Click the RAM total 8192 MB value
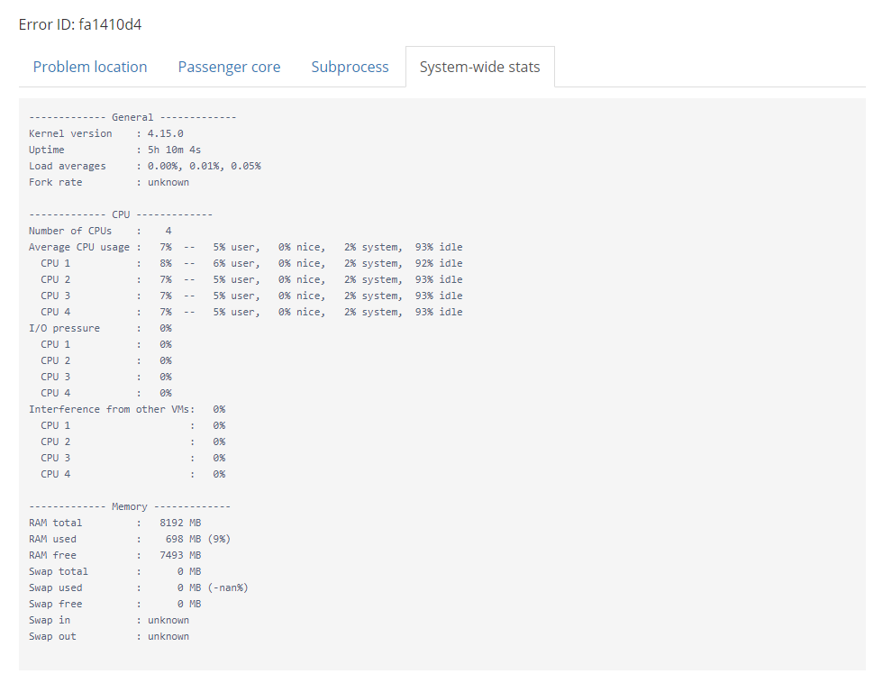The image size is (883, 692). [180, 524]
